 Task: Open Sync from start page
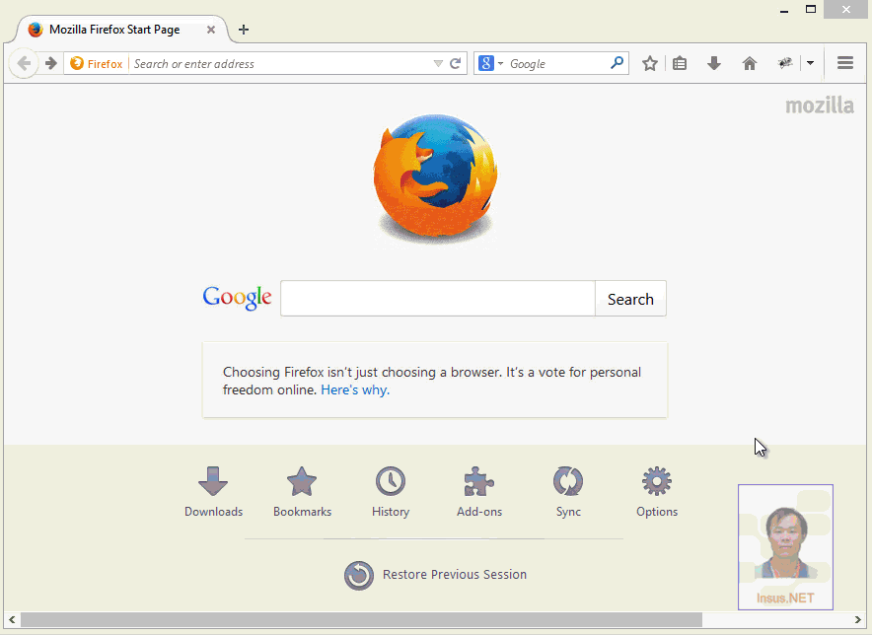pyautogui.click(x=568, y=492)
